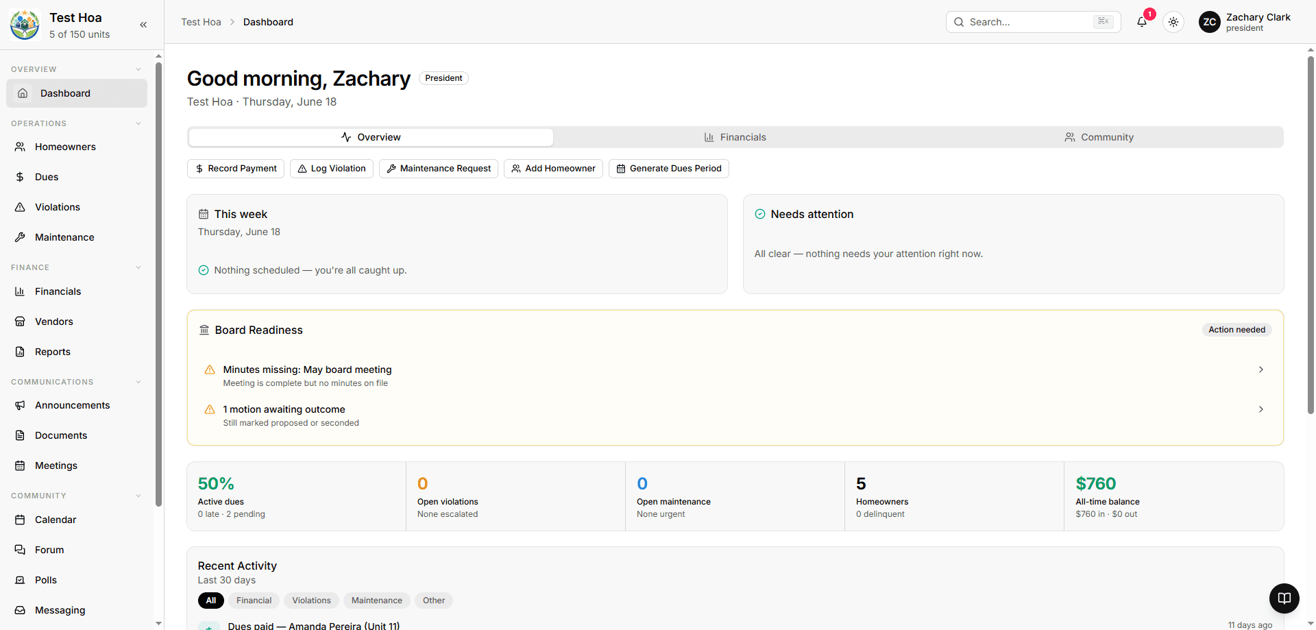Open the notifications bell

pos(1142,22)
